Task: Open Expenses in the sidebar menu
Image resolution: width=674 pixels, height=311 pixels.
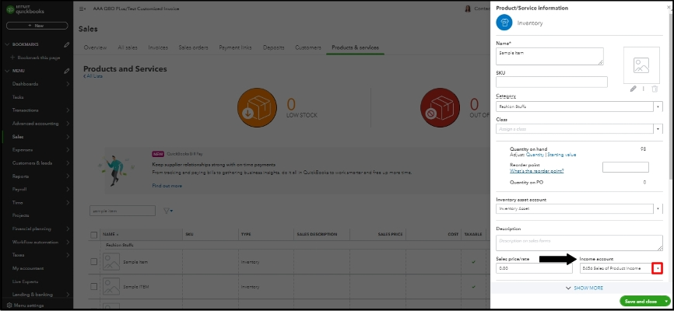Action: coord(23,150)
